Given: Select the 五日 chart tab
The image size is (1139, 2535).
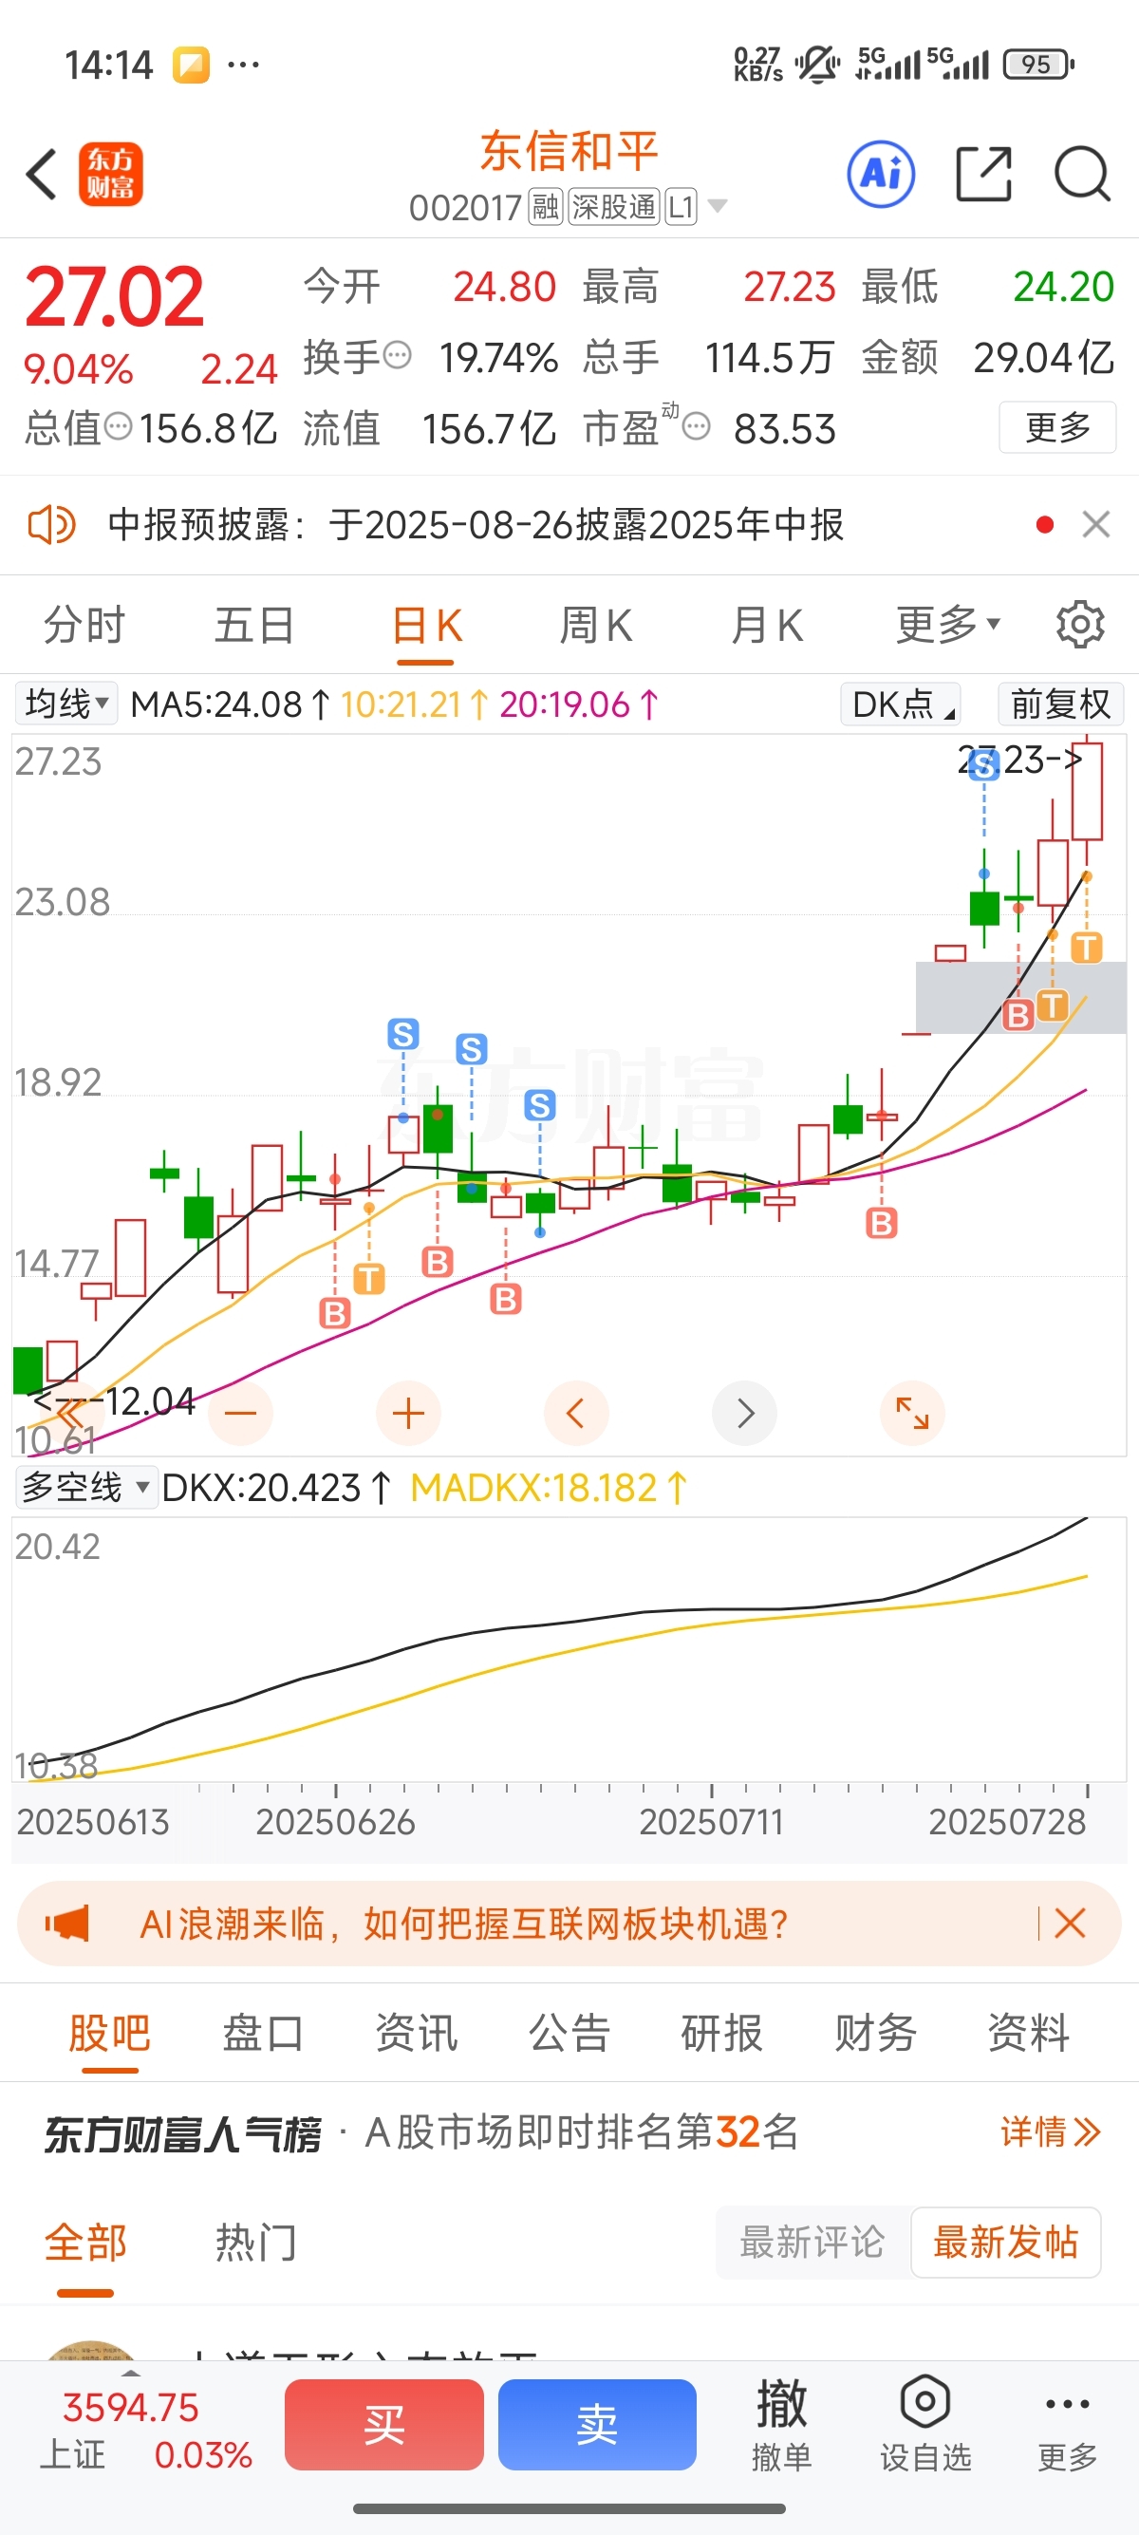Looking at the screenshot, I should click(254, 624).
